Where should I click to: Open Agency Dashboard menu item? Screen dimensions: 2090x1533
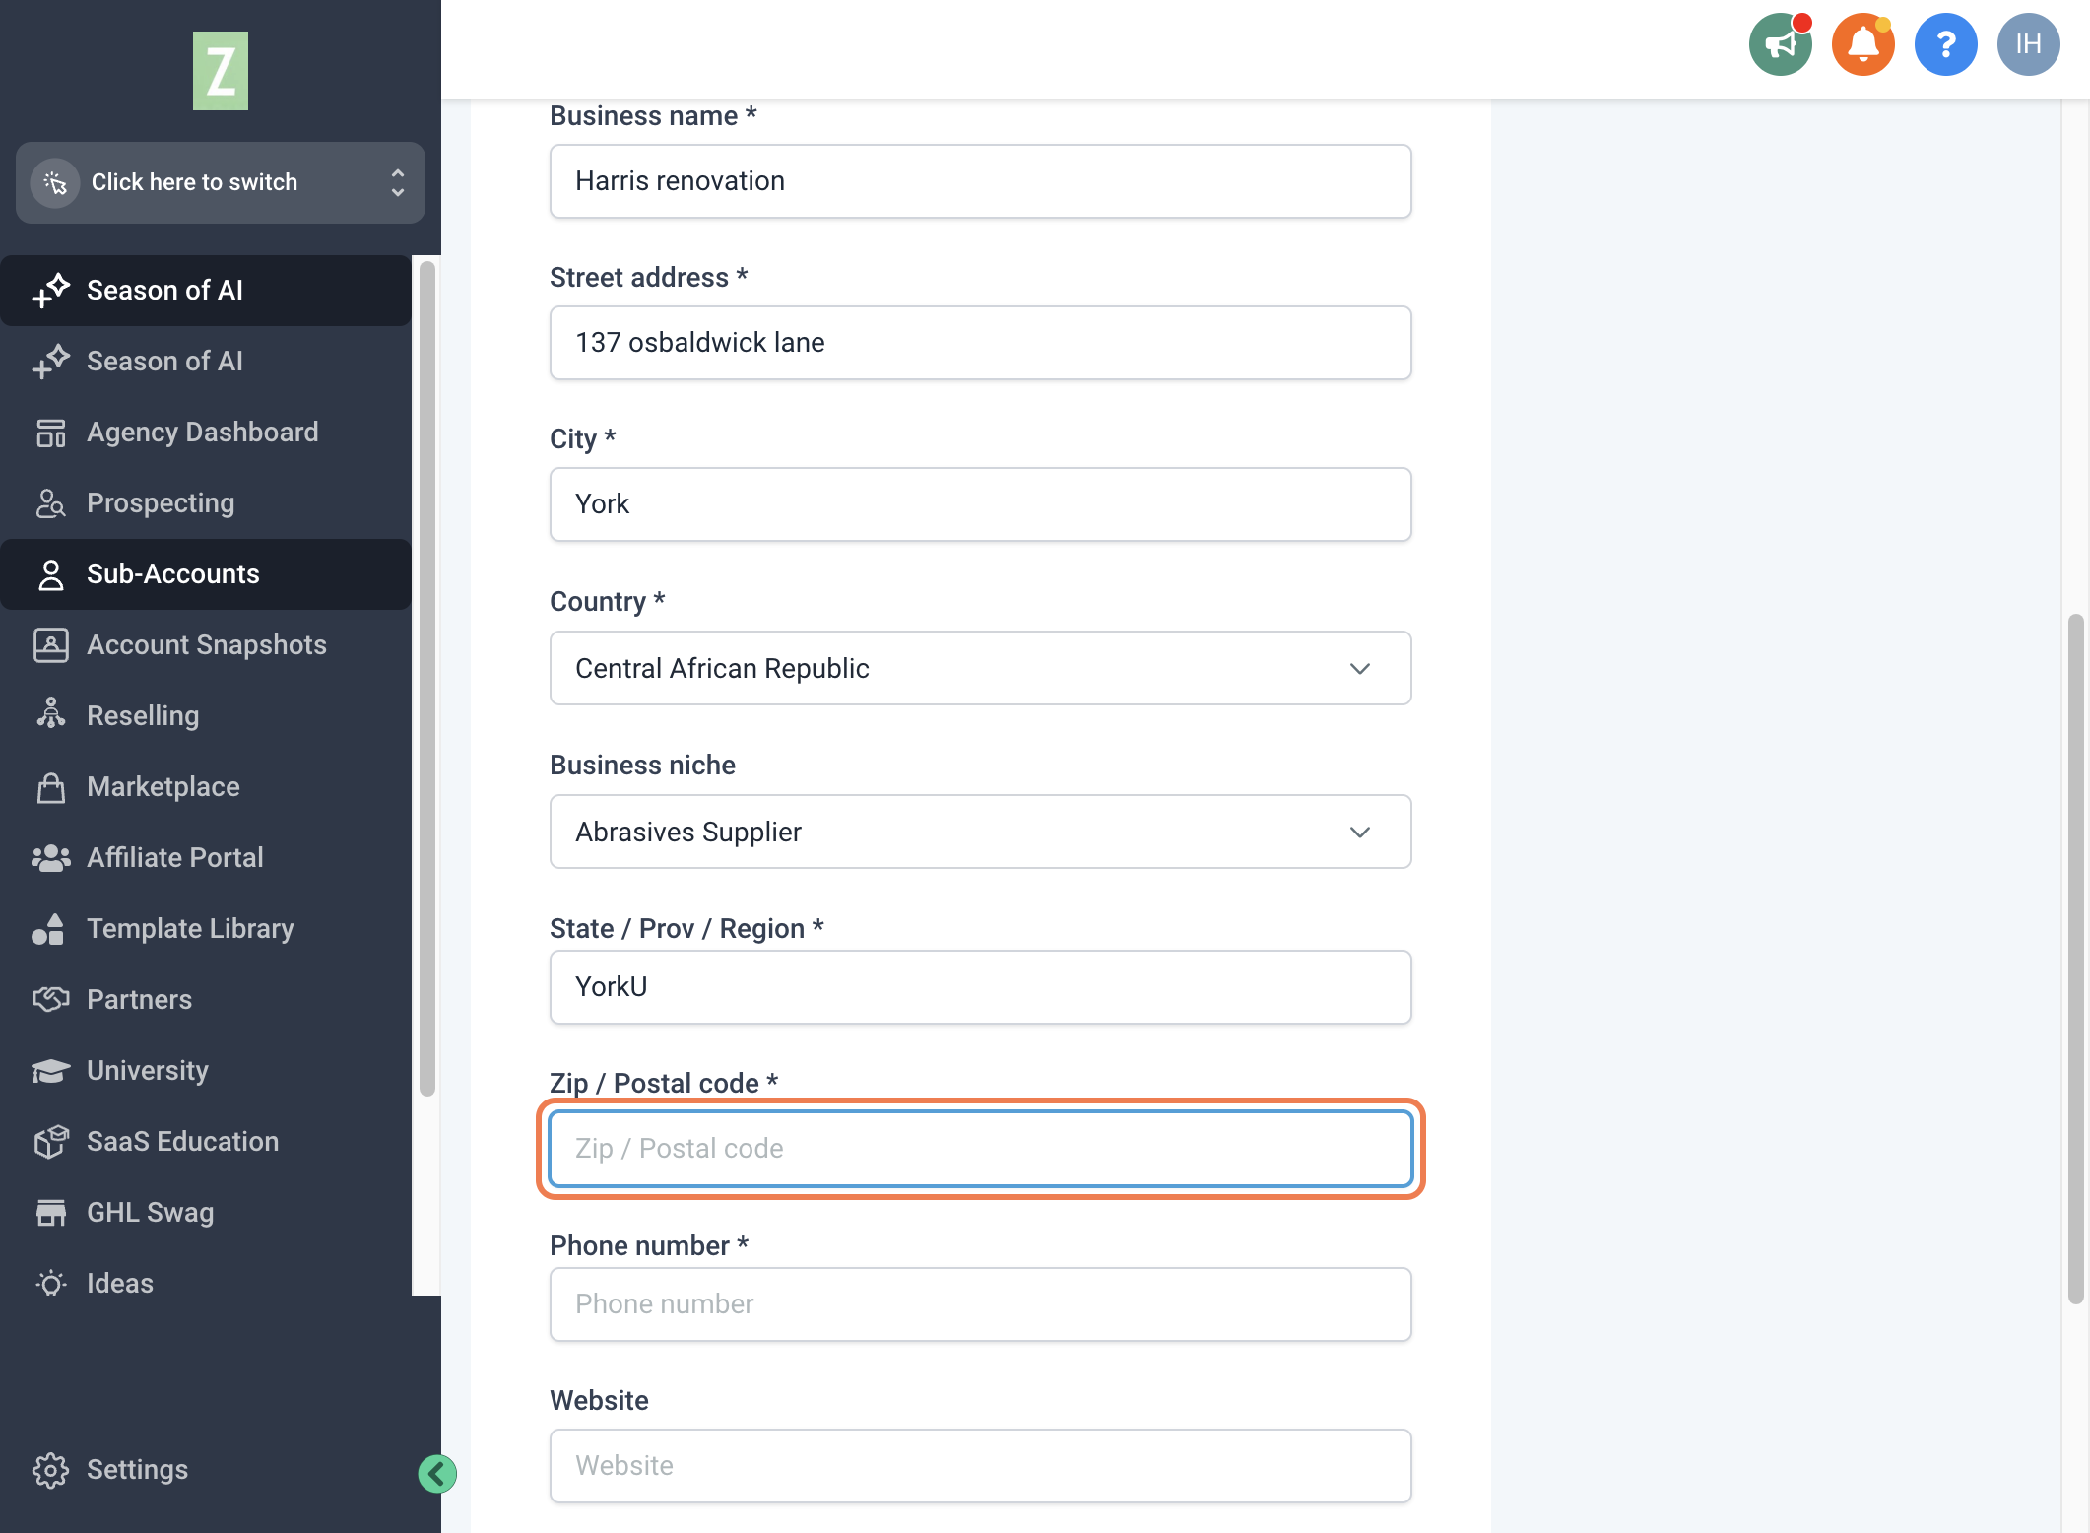point(206,433)
